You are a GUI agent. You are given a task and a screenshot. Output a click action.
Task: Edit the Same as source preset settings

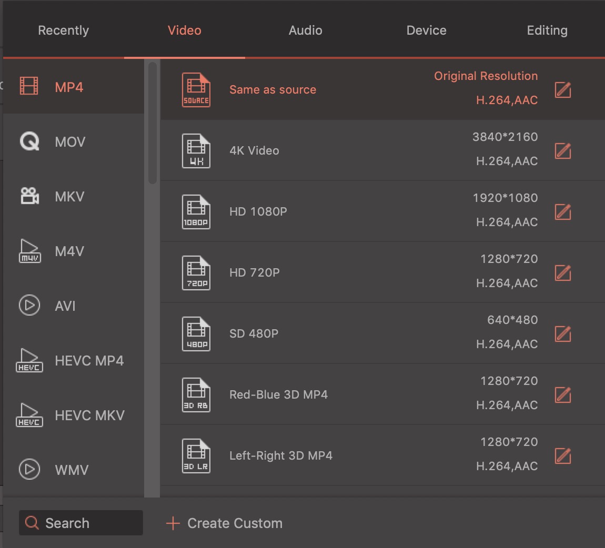point(563,90)
